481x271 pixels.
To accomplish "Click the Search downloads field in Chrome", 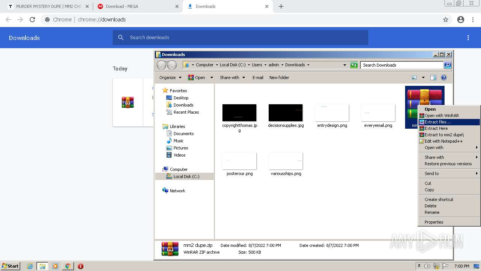I will (x=240, y=38).
